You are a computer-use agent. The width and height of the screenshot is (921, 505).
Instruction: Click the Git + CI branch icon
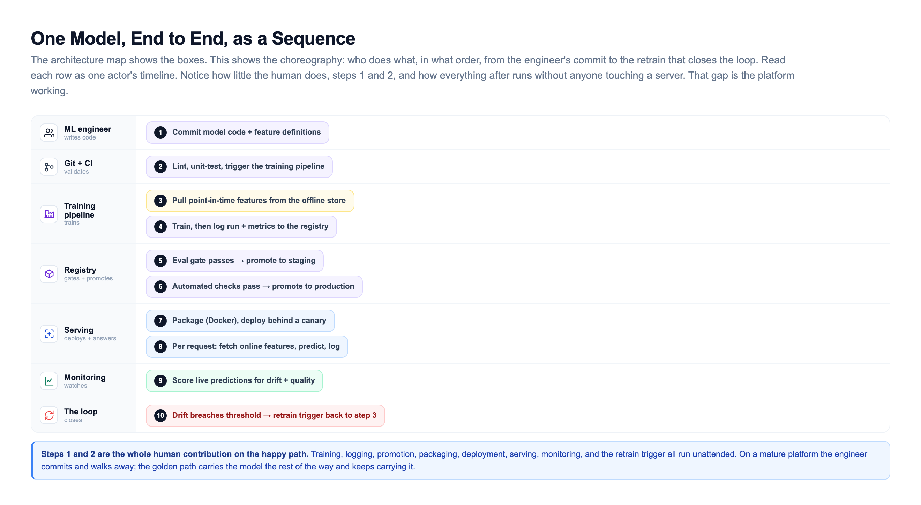click(49, 167)
